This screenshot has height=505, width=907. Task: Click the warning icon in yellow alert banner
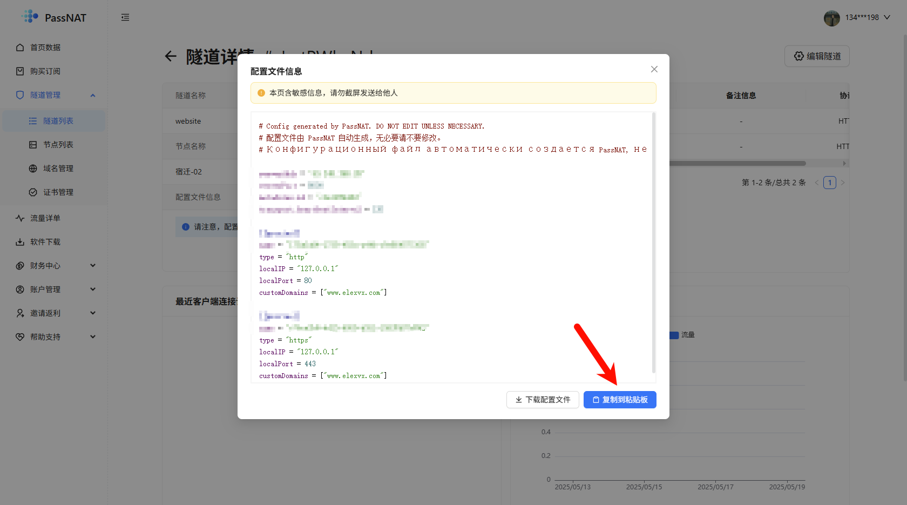(261, 93)
